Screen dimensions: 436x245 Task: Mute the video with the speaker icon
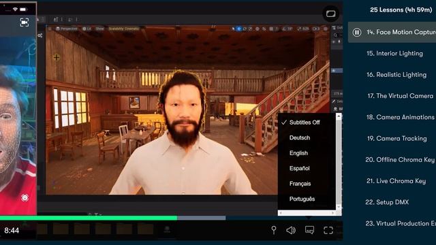(x=291, y=230)
